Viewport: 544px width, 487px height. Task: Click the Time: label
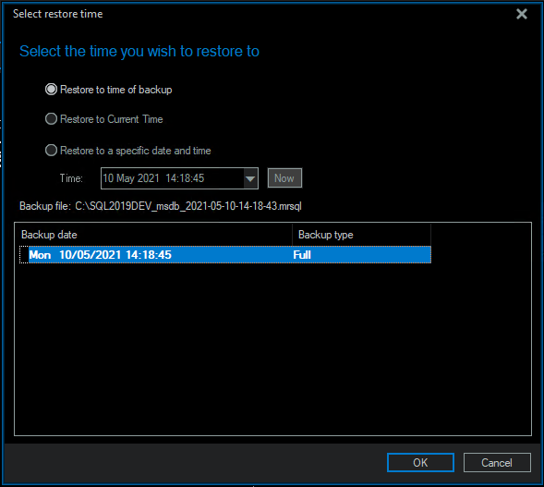(71, 178)
